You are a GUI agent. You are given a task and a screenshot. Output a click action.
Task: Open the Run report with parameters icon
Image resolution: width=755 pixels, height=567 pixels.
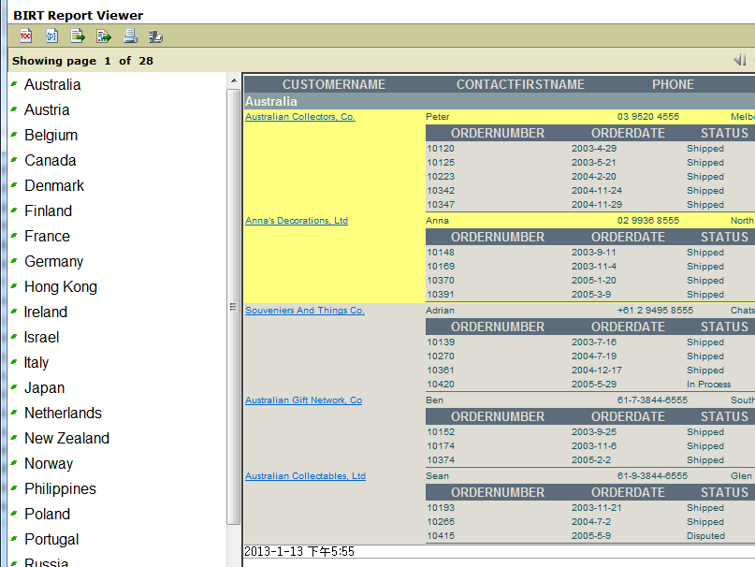(52, 36)
